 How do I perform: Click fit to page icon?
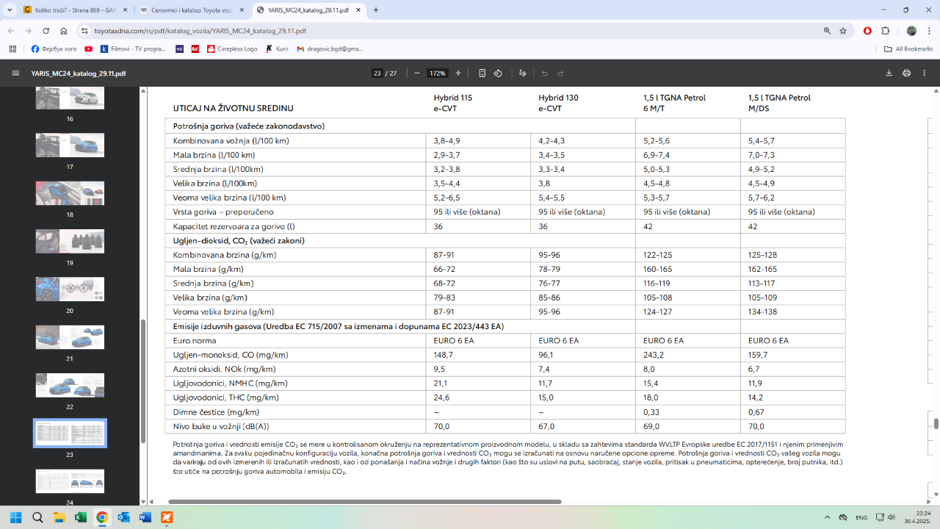point(482,73)
